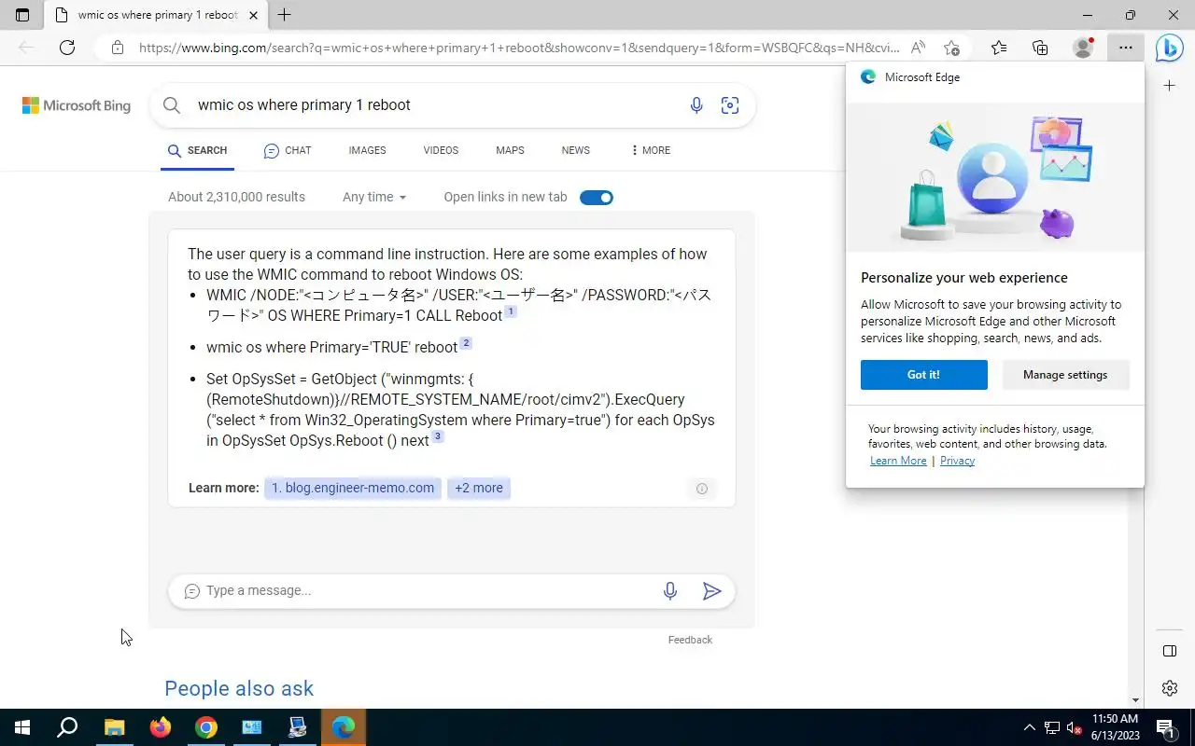Click the browser address bar URL
This screenshot has width=1195, height=746.
[x=518, y=48]
